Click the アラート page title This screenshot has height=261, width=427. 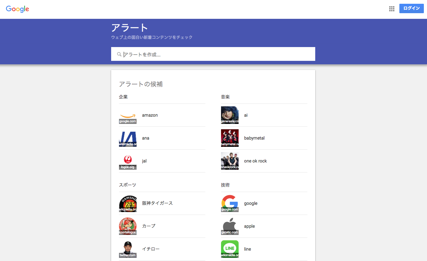(x=130, y=28)
